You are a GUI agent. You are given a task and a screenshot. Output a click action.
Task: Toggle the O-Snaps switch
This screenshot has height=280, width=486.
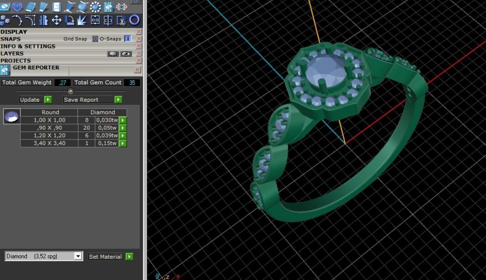tap(128, 39)
